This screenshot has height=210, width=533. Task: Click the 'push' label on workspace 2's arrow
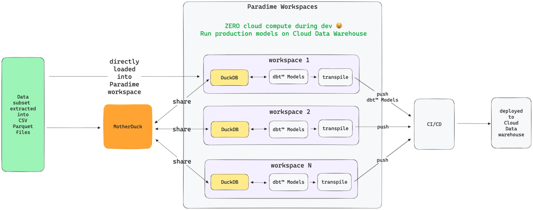click(x=383, y=127)
